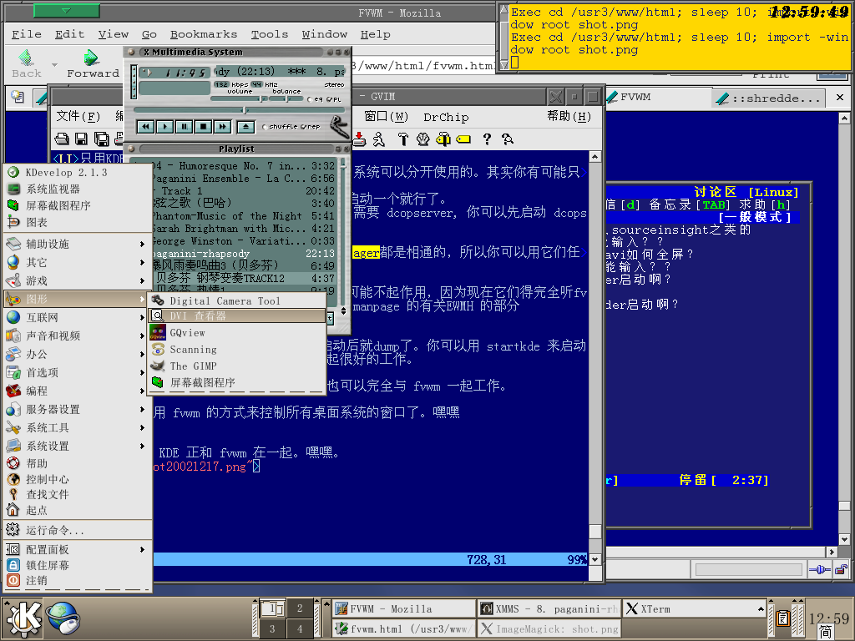This screenshot has height=641, width=855.
Task: Click the GVIM open file toolbar icon
Action: pos(62,139)
